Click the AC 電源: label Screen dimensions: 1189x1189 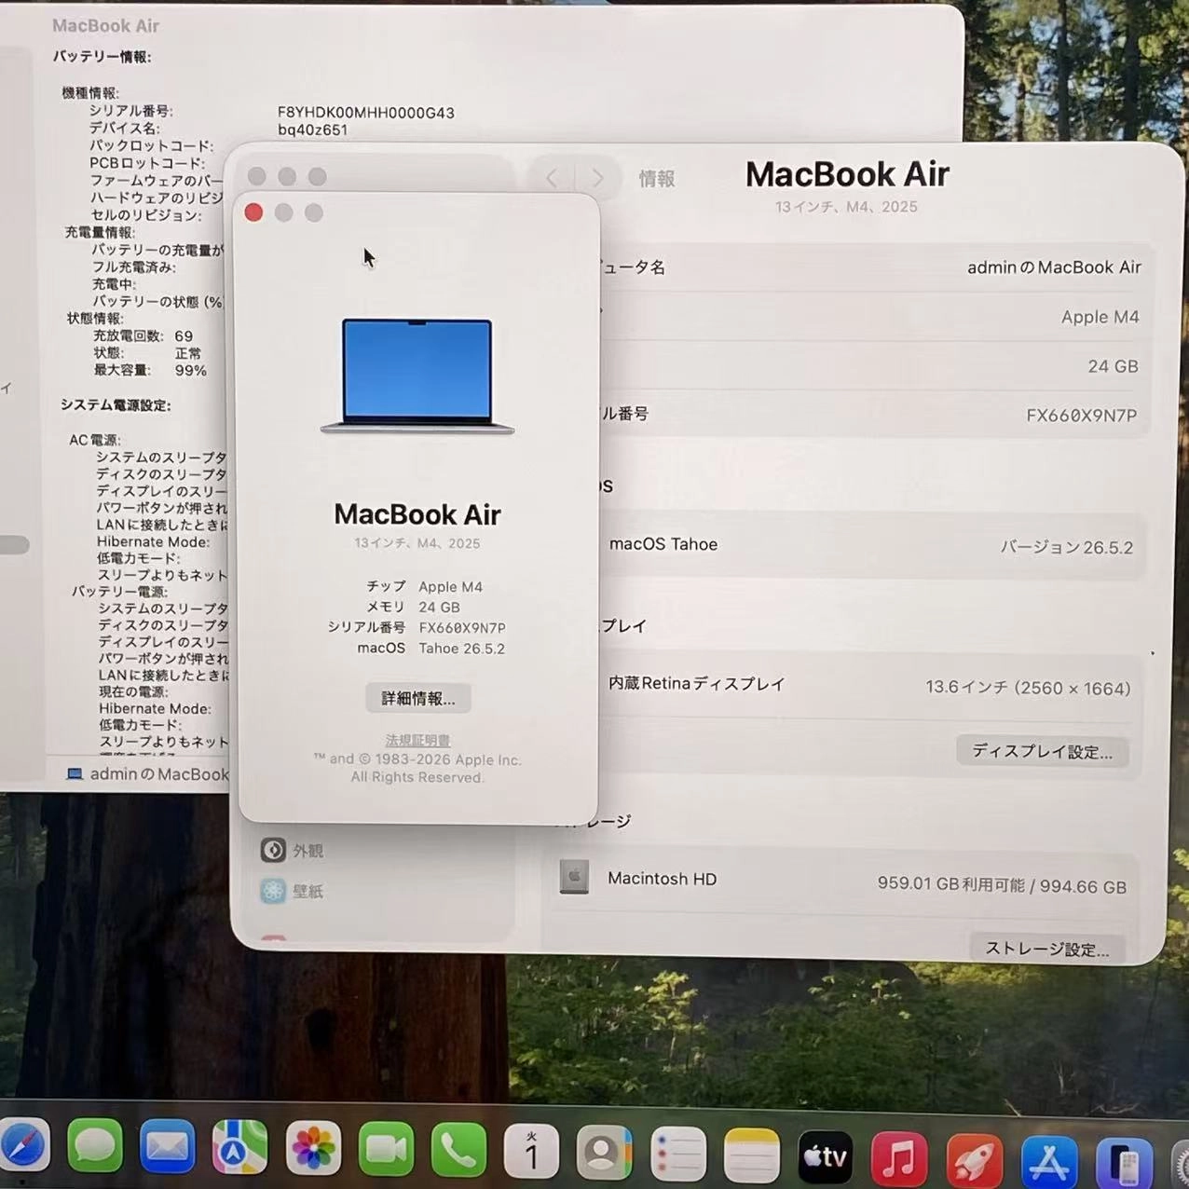click(94, 440)
